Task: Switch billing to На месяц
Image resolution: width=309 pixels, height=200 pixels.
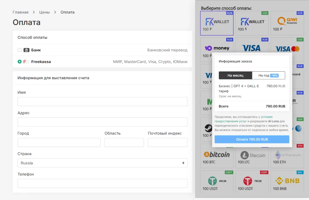Action: (235, 75)
